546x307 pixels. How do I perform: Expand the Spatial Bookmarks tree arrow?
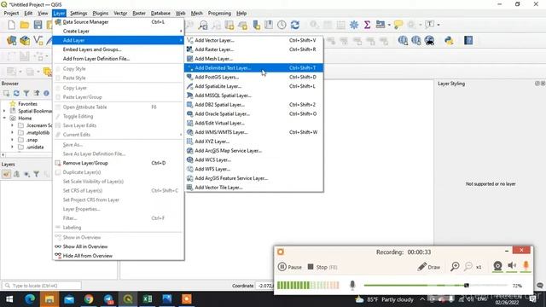pos(4,111)
